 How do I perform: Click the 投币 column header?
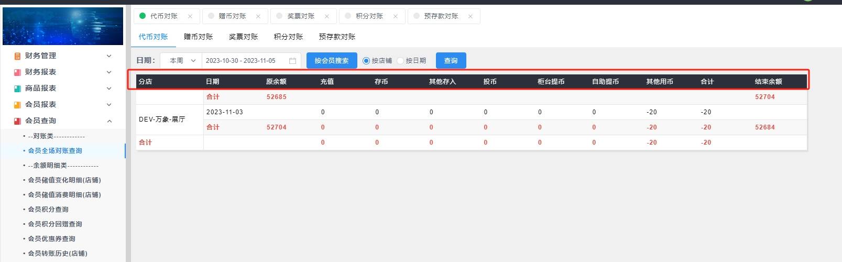tap(490, 82)
